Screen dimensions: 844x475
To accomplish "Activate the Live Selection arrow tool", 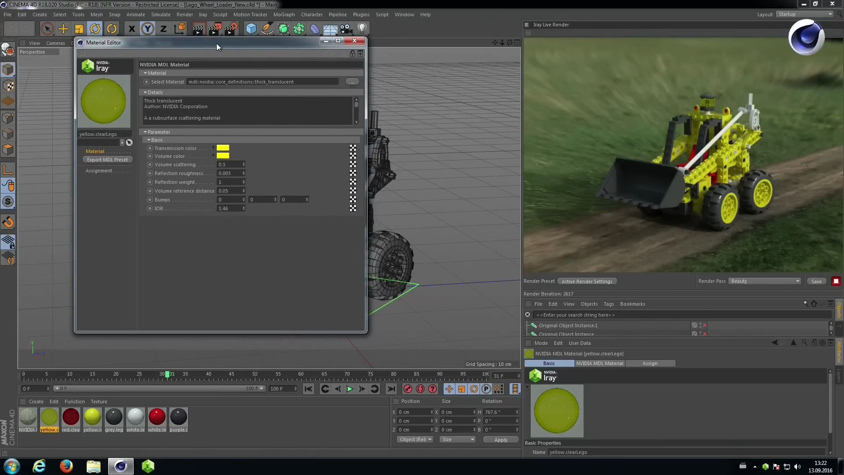I will 47,29.
